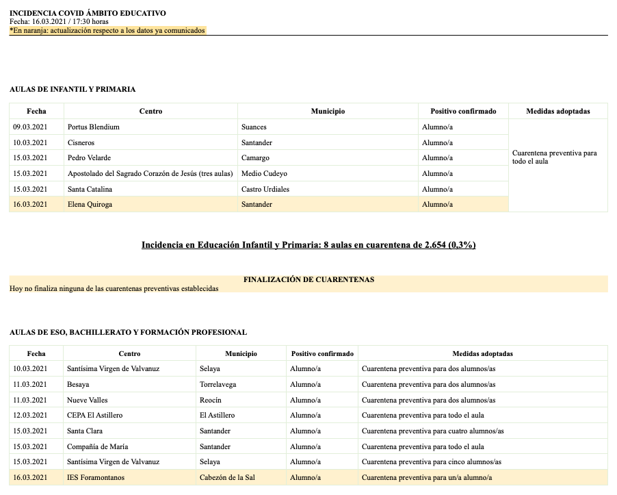Select the "Torrelavega" municipio cell
This screenshot has height=495, width=617.
pyautogui.click(x=218, y=384)
